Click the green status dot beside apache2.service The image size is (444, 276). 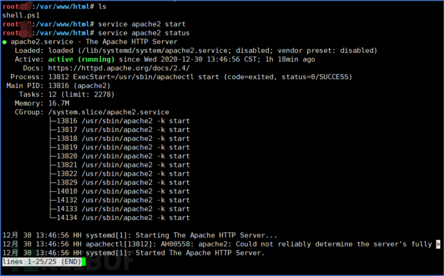(x=5, y=42)
